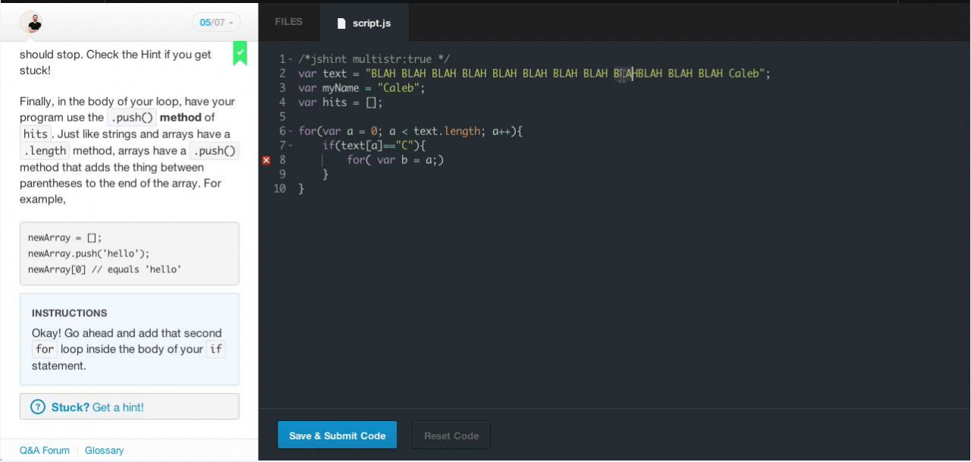
Task: Click the dropdown caret next to 05/07
Action: [x=232, y=21]
